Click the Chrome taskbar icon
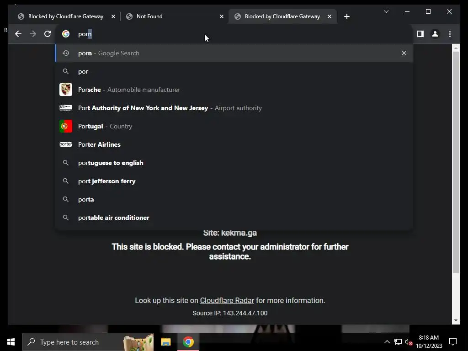Viewport: 468px width, 351px height. tap(188, 342)
